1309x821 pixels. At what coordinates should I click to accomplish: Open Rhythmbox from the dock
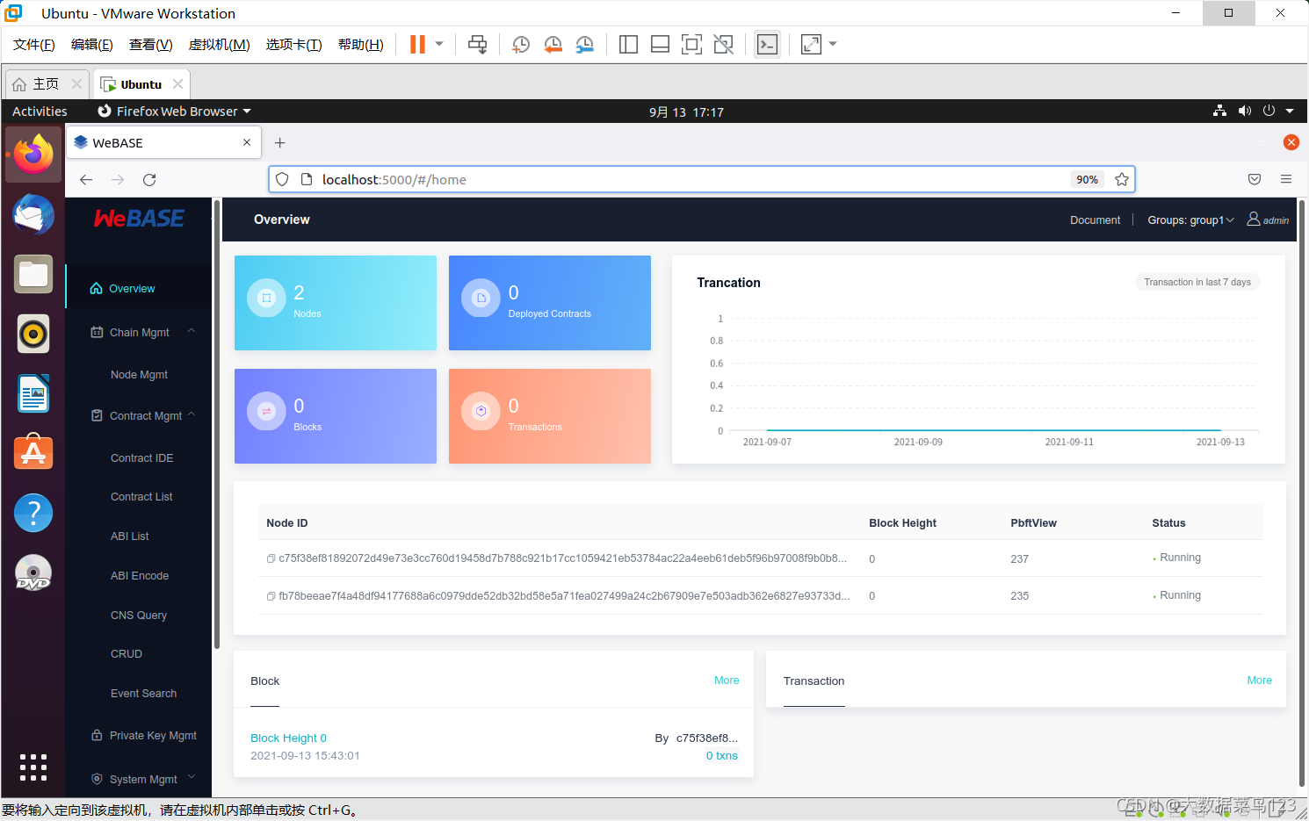[33, 335]
